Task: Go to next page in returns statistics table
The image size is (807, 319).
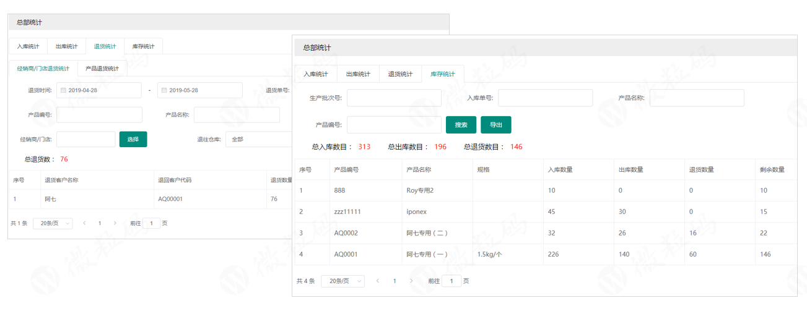Action: pyautogui.click(x=115, y=223)
